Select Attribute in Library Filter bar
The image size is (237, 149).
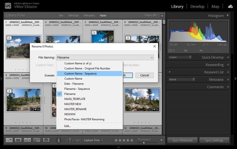tap(74, 15)
